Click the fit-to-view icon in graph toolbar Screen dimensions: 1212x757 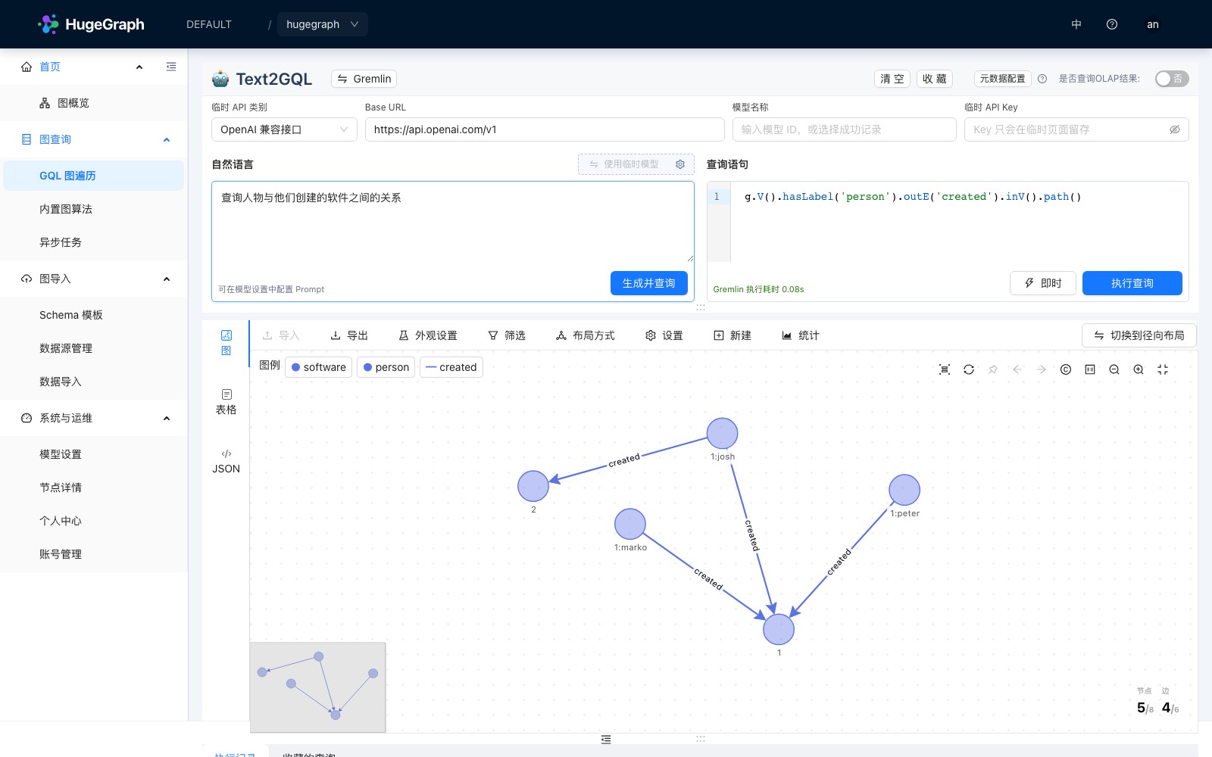(x=945, y=369)
